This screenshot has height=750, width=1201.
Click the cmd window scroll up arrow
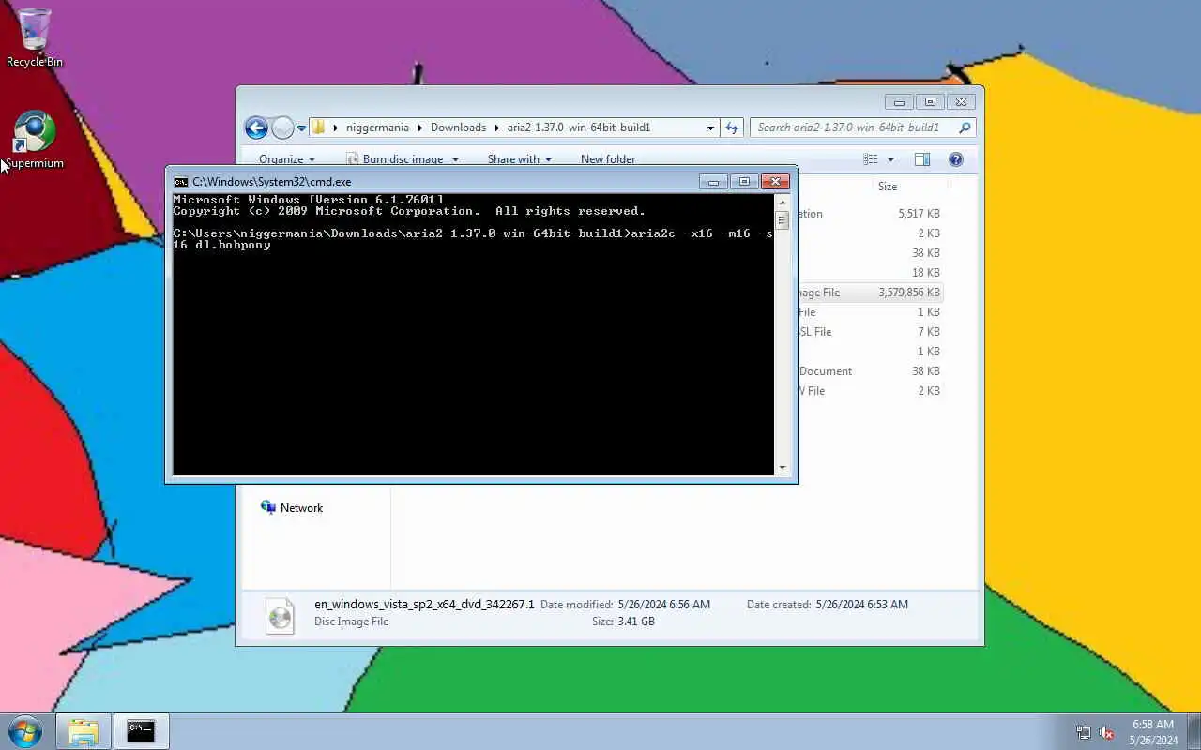tap(782, 202)
